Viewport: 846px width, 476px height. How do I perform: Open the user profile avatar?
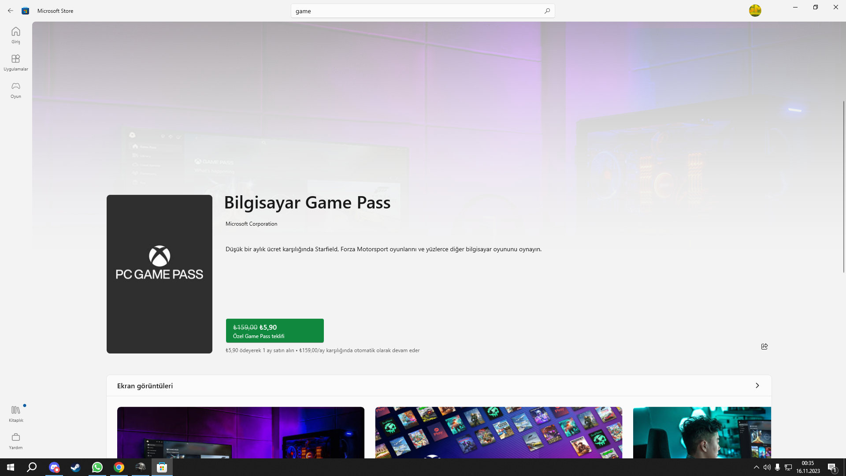click(755, 11)
